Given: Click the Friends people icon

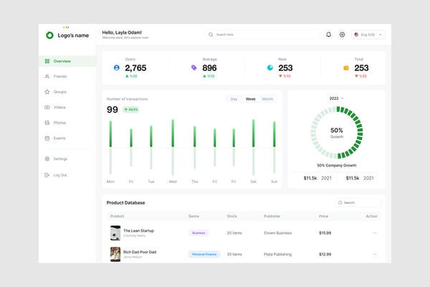Looking at the screenshot, I should 47,76.
